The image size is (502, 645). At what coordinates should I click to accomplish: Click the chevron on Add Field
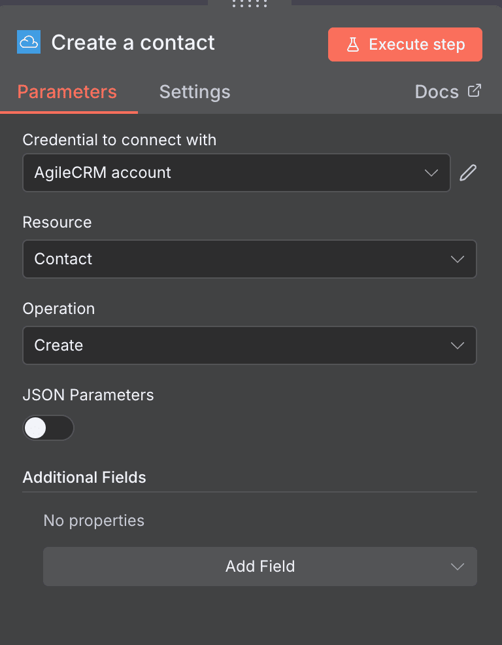tap(457, 567)
